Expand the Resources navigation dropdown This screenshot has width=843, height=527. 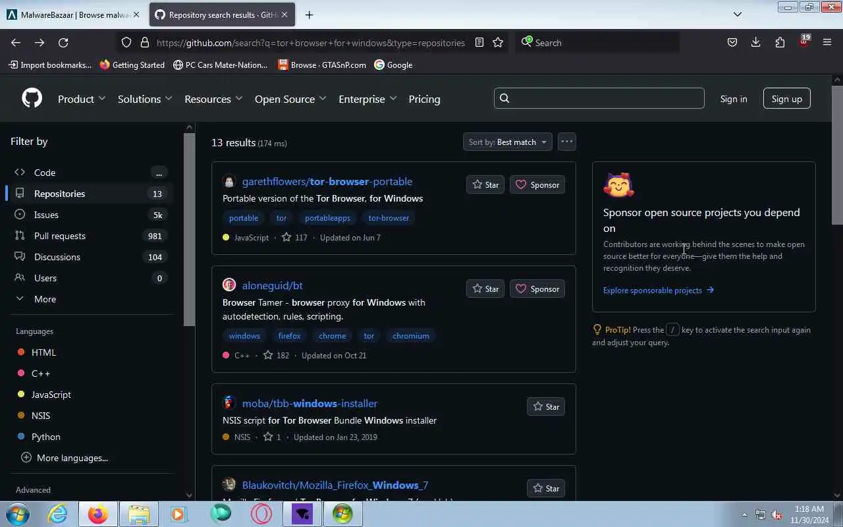tap(213, 99)
